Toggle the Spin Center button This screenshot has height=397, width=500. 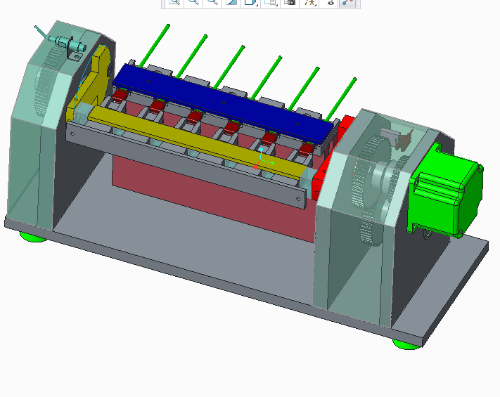click(x=348, y=2)
